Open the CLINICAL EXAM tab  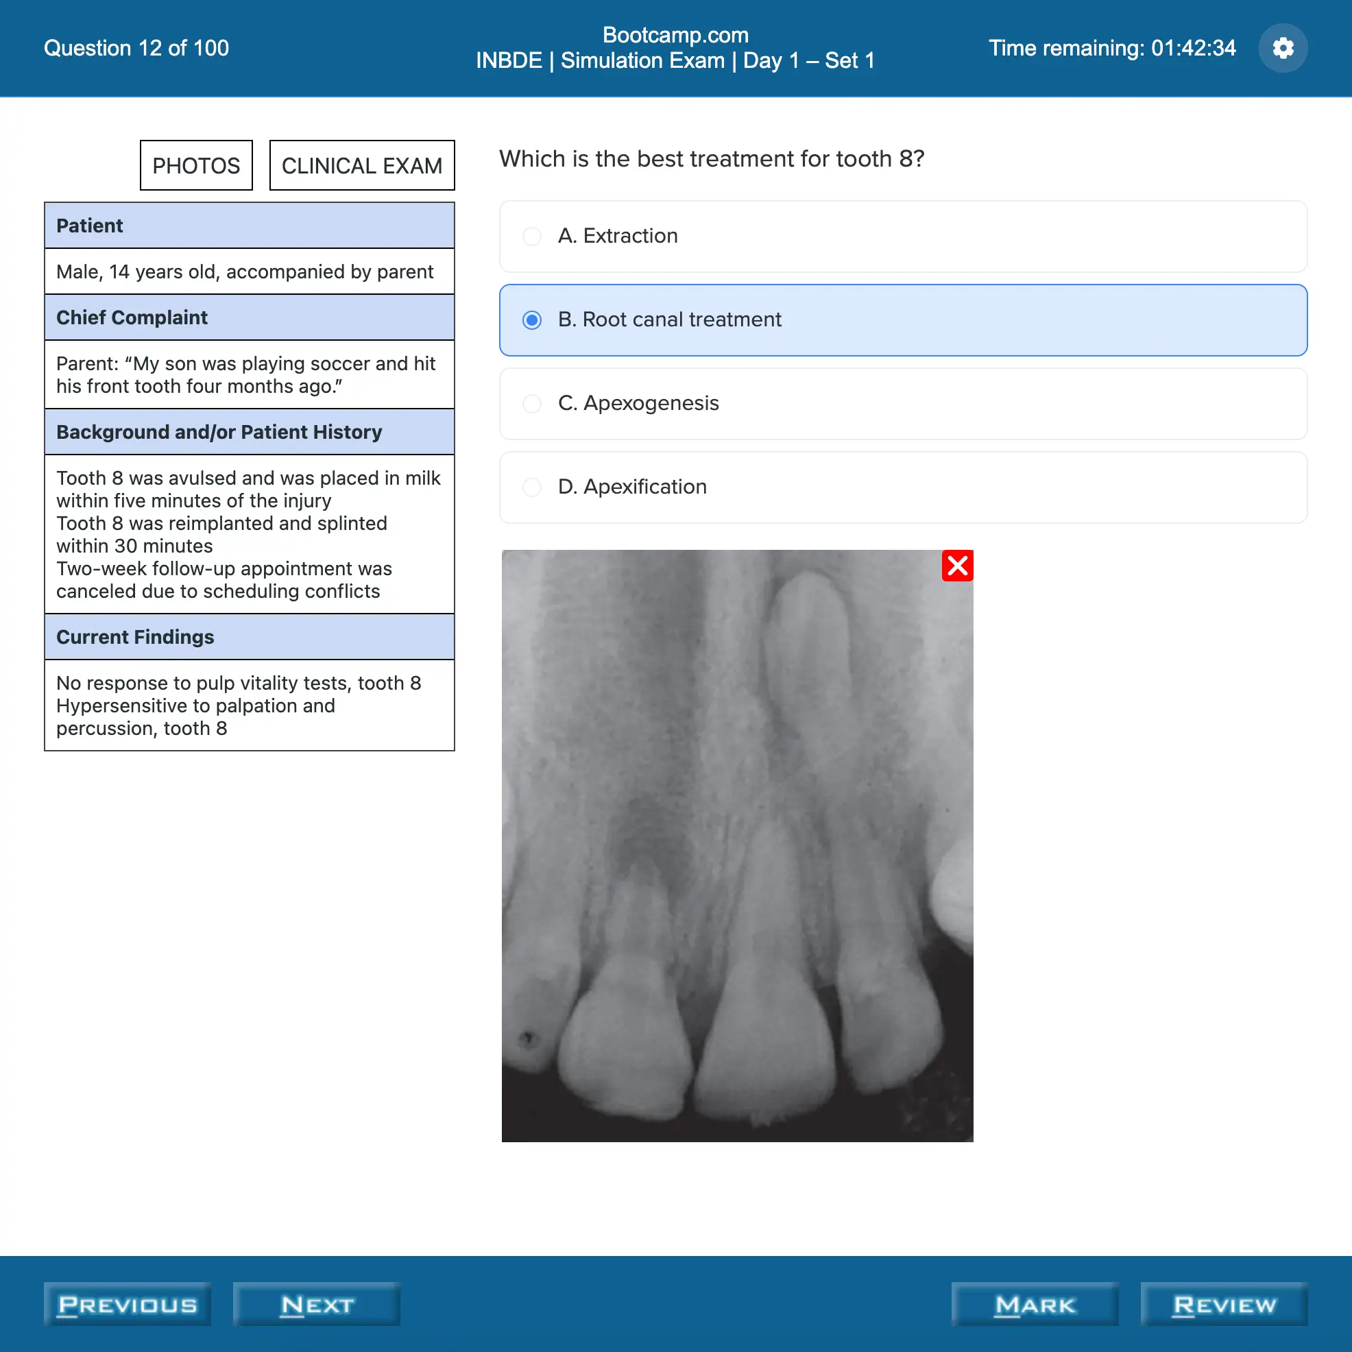[362, 165]
